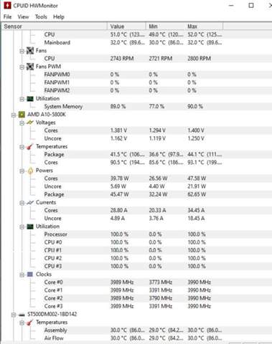Open the Tools menu
This screenshot has height=344, width=272.
[41, 16]
